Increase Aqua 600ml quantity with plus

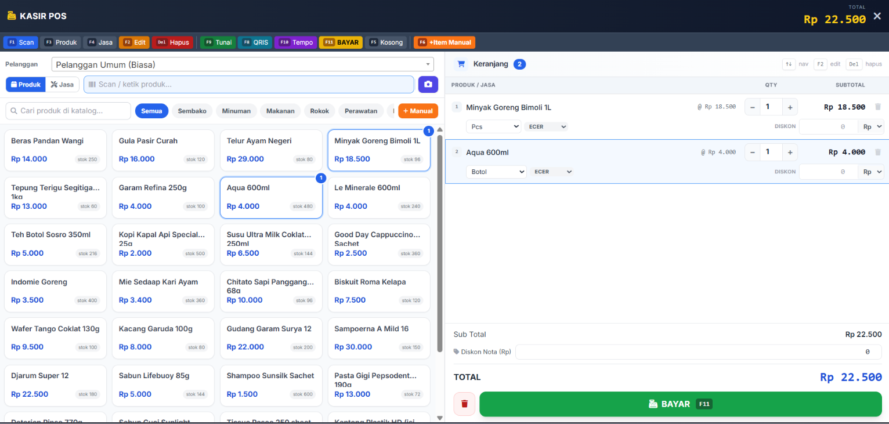pyautogui.click(x=790, y=152)
